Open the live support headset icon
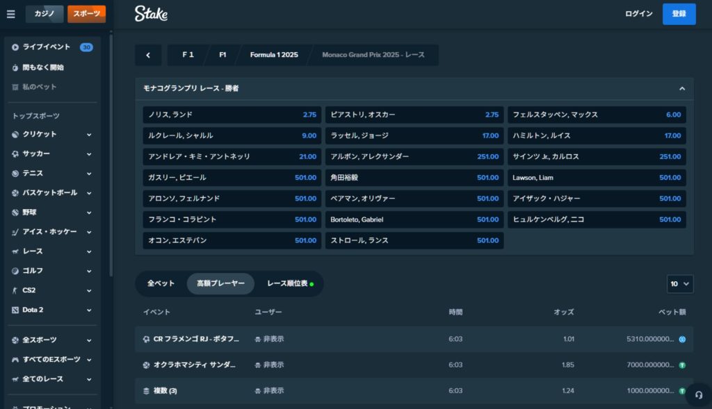The height and width of the screenshot is (409, 712). (x=698, y=395)
